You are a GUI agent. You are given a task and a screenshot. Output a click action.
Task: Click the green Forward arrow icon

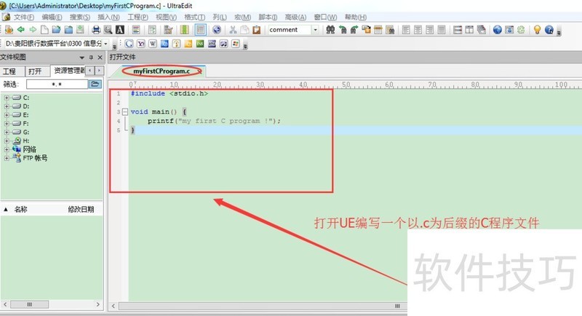(x=33, y=30)
